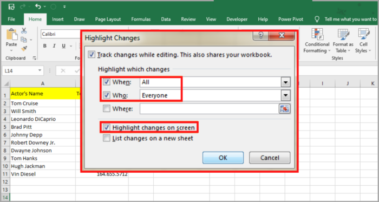Switch to the Developer tab

pyautogui.click(x=237, y=19)
